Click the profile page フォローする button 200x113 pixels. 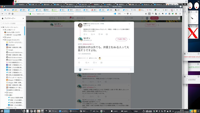point(150,25)
